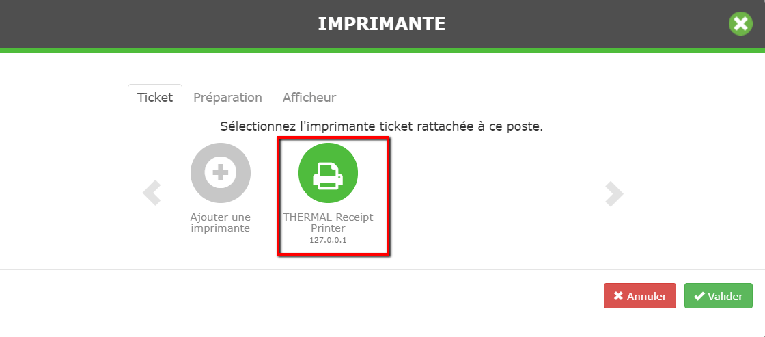Show next printers with right chevron

(x=614, y=193)
